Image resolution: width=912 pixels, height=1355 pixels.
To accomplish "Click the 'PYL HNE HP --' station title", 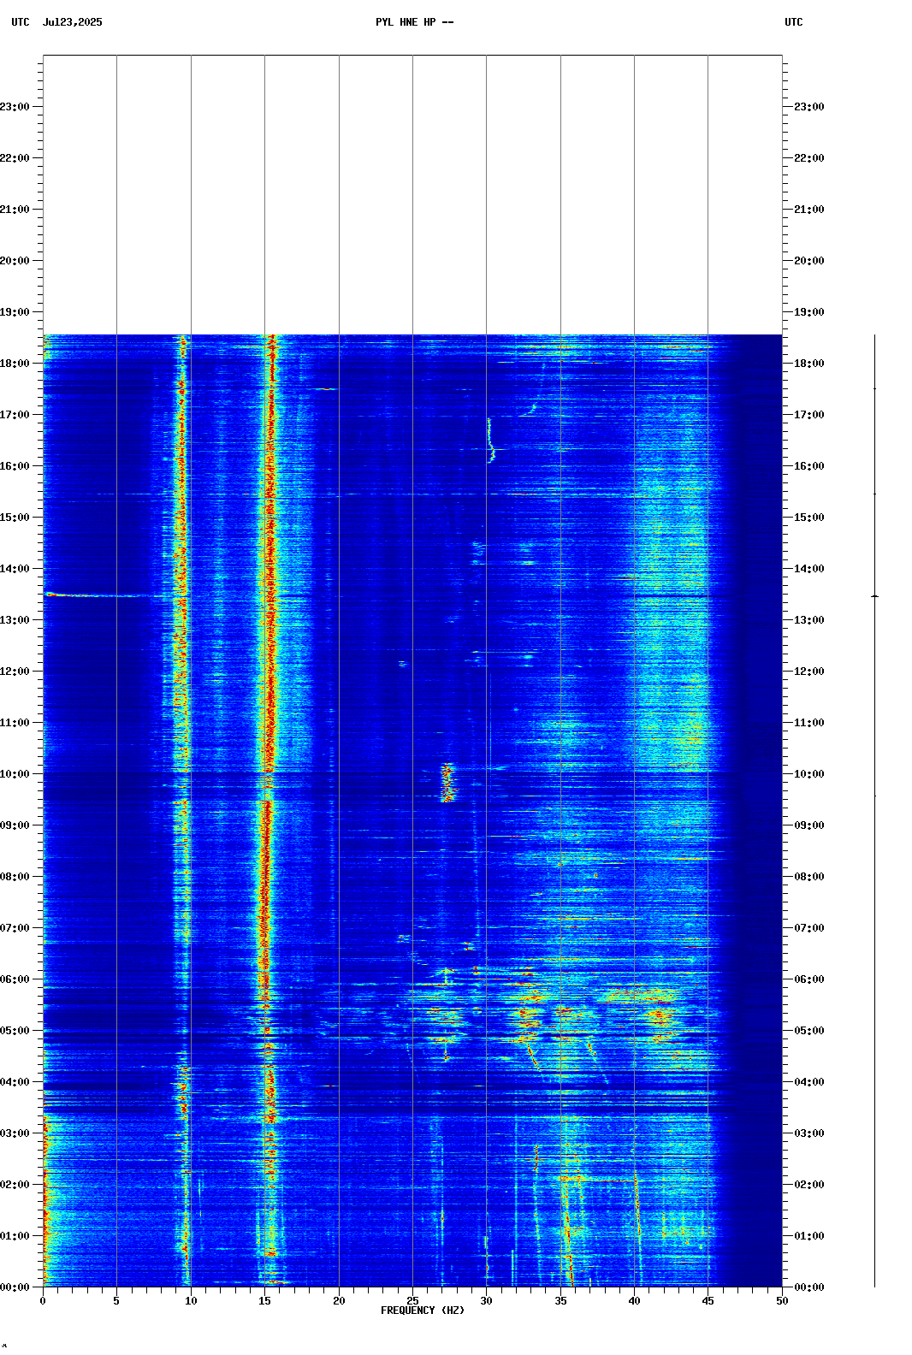I will pyautogui.click(x=414, y=22).
